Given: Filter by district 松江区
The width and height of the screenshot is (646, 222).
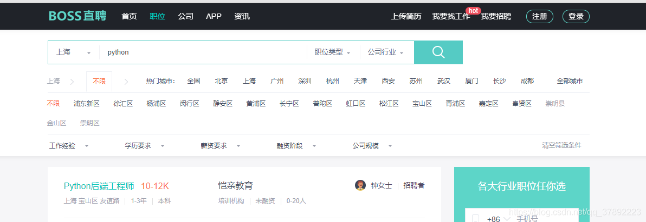Looking at the screenshot, I should coord(389,103).
